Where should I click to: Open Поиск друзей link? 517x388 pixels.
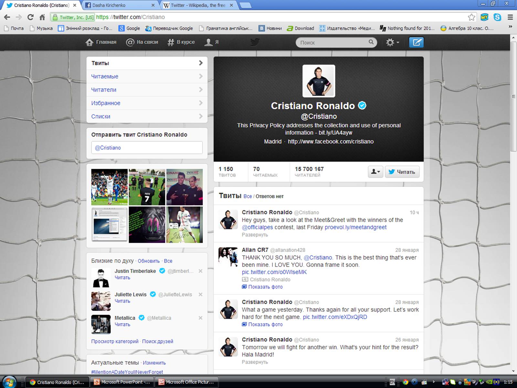coord(158,341)
